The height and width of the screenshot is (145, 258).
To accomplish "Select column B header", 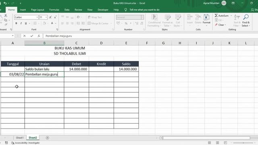I will pyautogui.click(x=44, y=43).
